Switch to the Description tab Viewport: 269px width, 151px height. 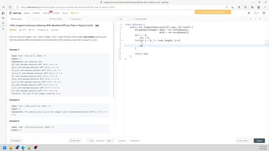(x=16, y=19)
